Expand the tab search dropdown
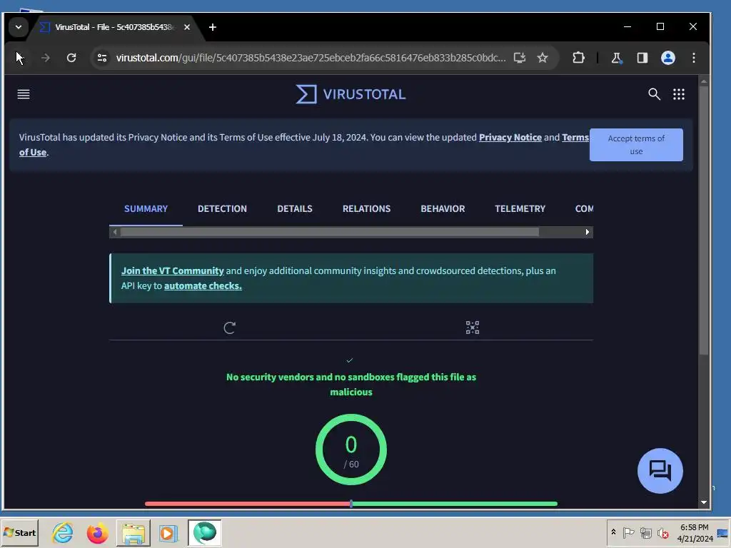 point(19,27)
